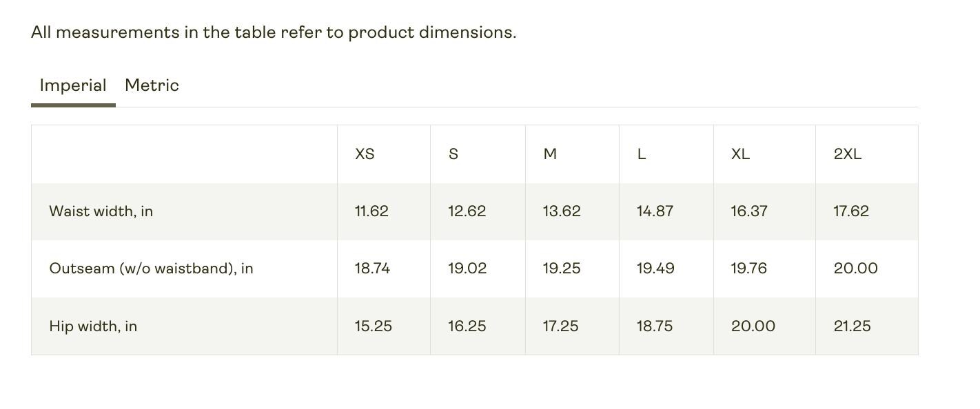The height and width of the screenshot is (409, 980).
Task: Click the XL size column header
Action: pyautogui.click(x=740, y=154)
